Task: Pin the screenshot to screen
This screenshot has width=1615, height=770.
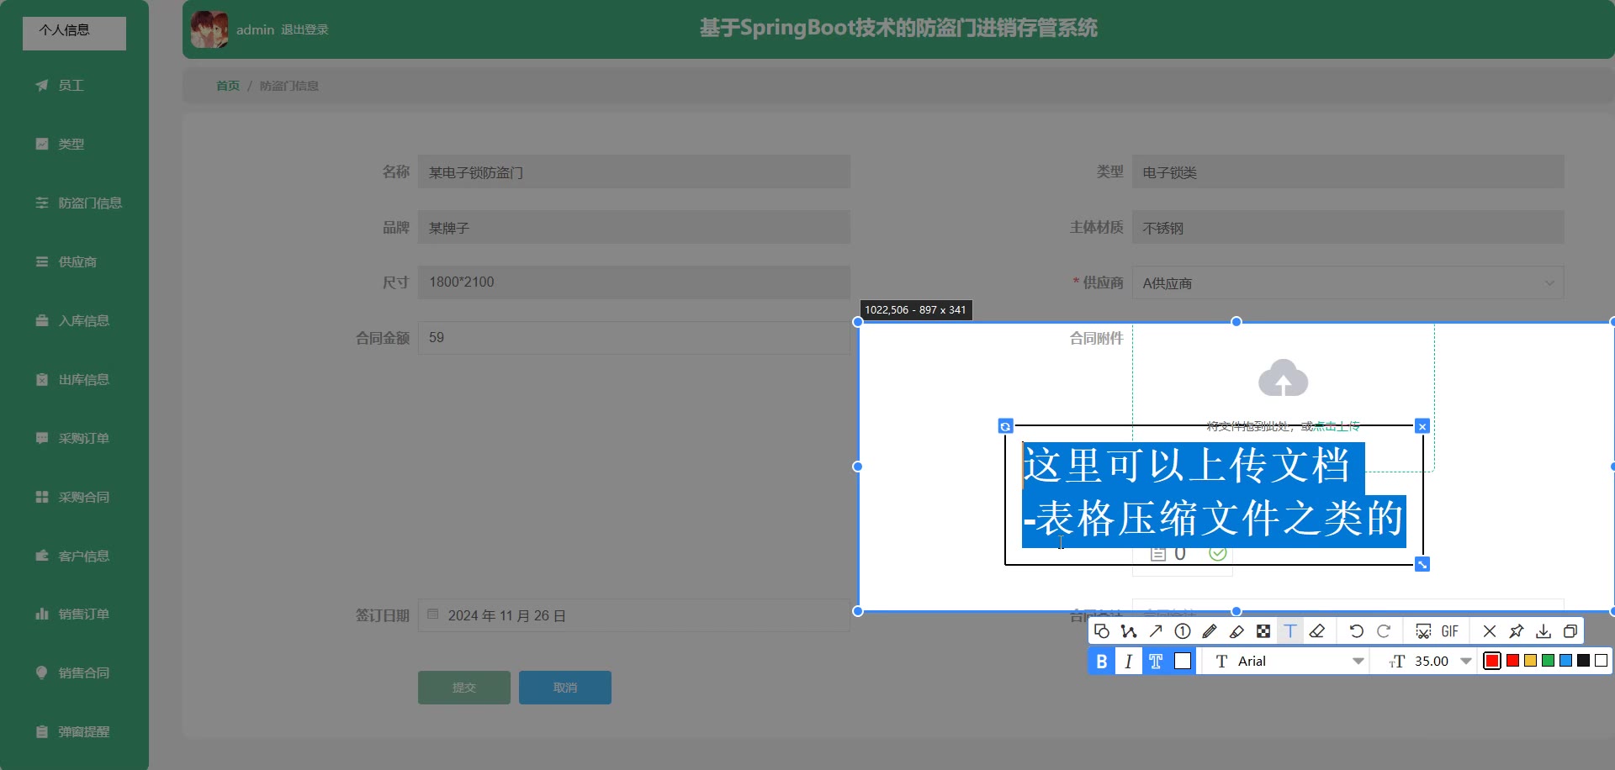Action: (1517, 631)
